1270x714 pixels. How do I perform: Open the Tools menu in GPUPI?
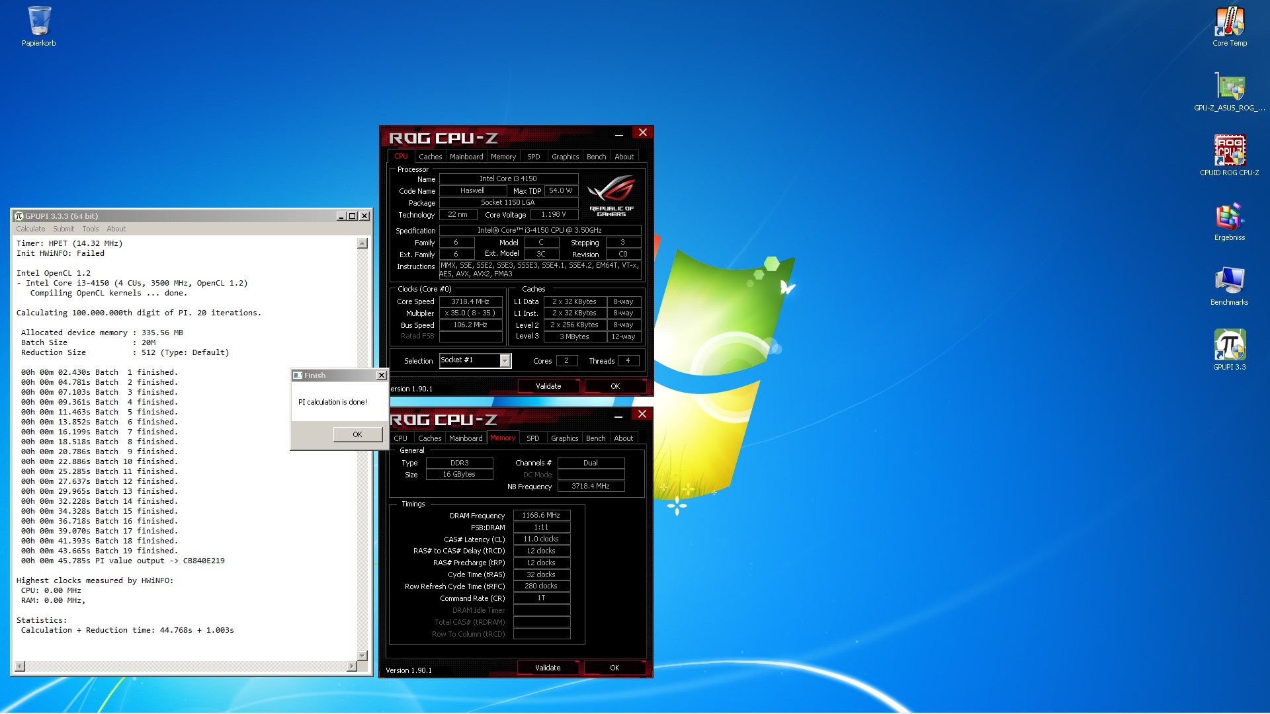coord(91,229)
